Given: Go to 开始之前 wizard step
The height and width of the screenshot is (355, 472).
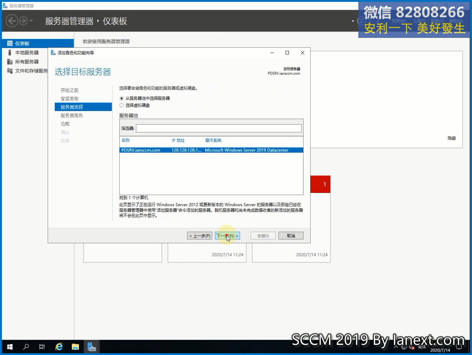Looking at the screenshot, I should 70,90.
